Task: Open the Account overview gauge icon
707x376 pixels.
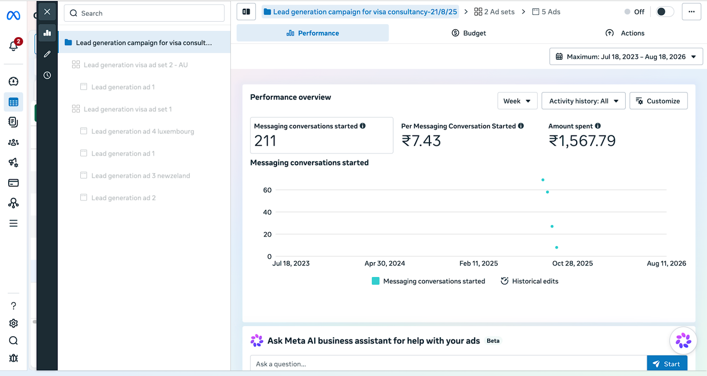Action: [x=13, y=81]
